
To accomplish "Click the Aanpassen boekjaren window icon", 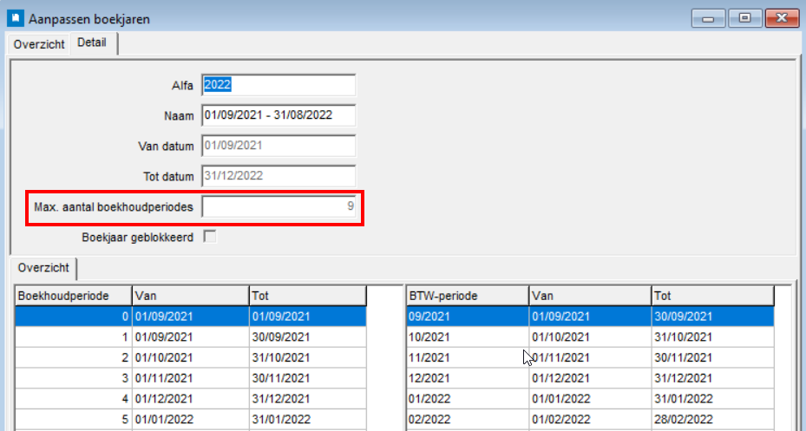I will coord(15,17).
